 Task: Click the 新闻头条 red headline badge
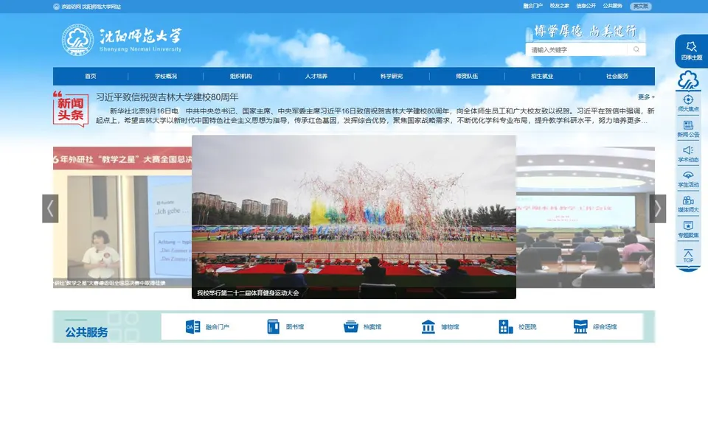tap(71, 109)
